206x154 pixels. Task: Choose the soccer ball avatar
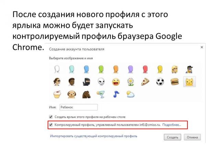(160, 82)
